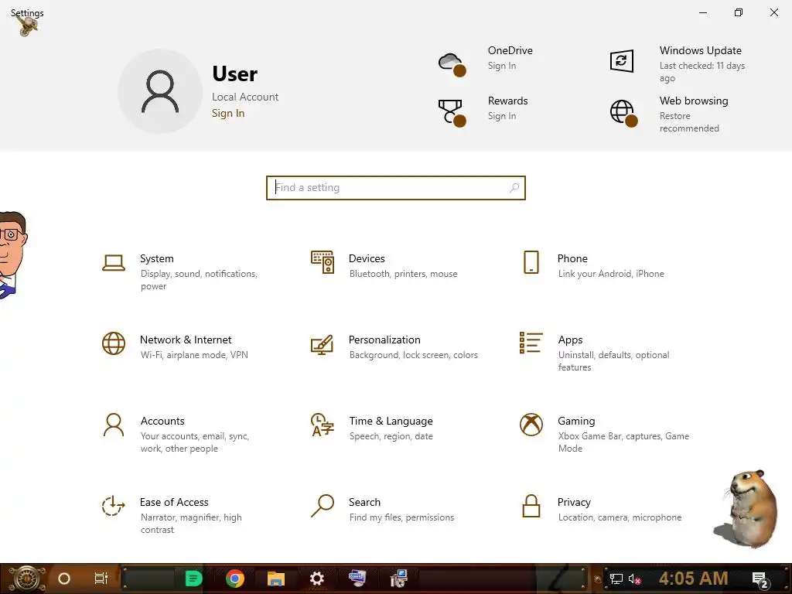
Task: Open the Windows Update title text
Action: [700, 50]
